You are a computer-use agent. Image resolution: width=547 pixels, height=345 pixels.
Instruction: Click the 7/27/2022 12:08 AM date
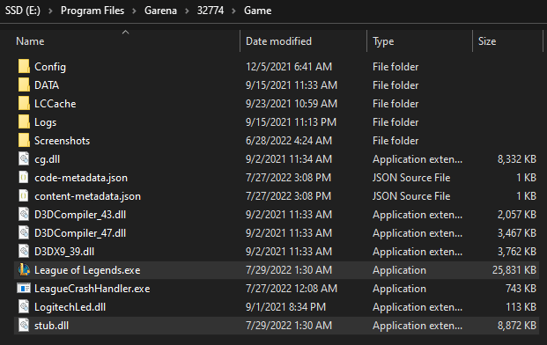pos(292,289)
